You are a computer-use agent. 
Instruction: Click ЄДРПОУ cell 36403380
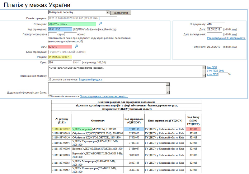(x=134, y=170)
